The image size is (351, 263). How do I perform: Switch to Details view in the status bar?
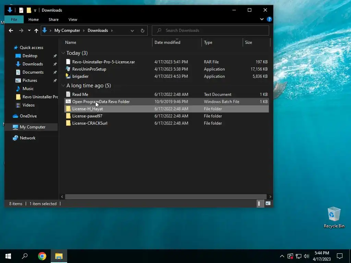click(x=260, y=203)
